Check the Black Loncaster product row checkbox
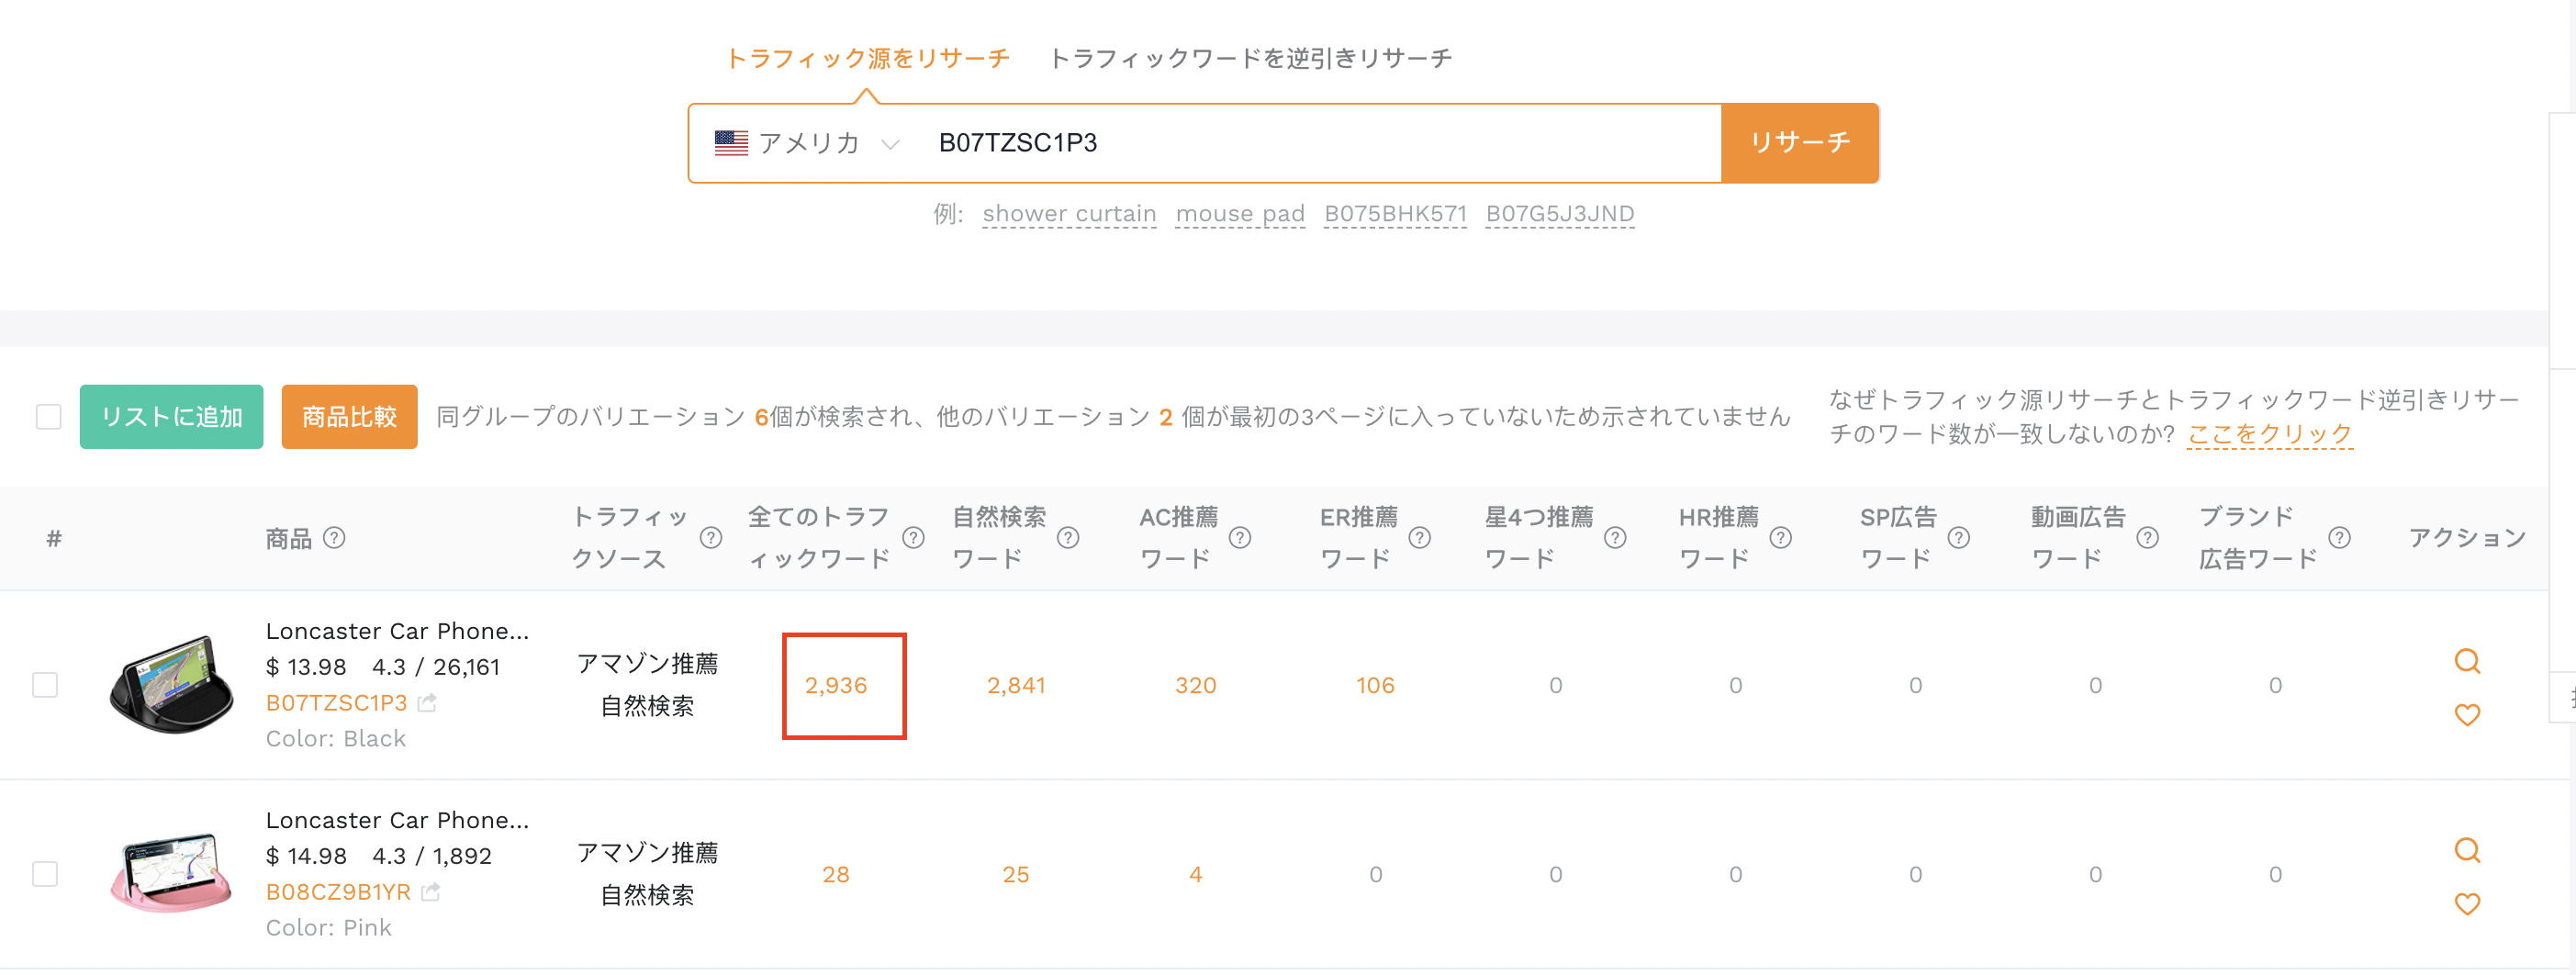 (45, 685)
